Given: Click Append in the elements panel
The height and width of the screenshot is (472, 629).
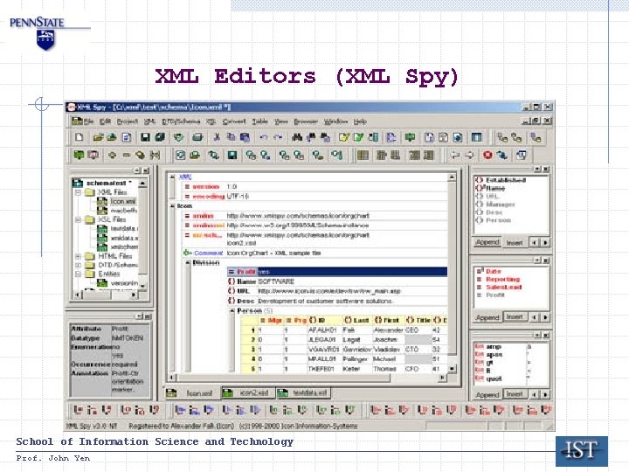Looking at the screenshot, I should (487, 242).
